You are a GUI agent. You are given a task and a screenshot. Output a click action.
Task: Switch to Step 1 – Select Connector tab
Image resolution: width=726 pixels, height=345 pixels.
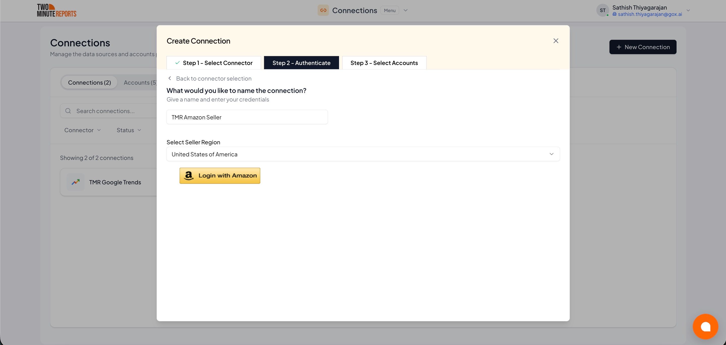[x=214, y=63]
